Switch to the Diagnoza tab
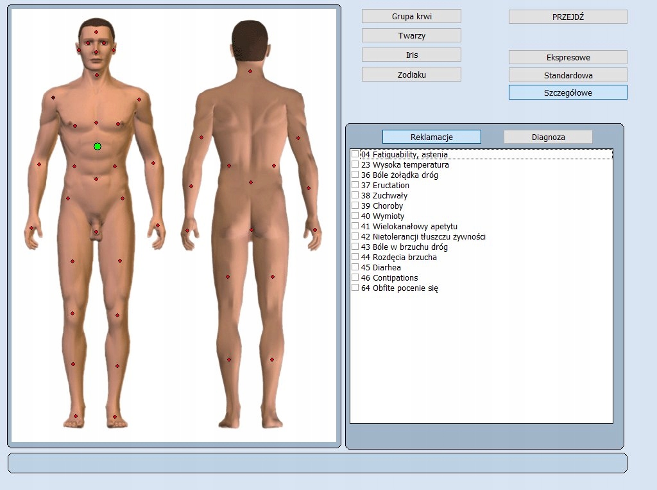Viewport: 657px width, 490px height. (x=548, y=137)
